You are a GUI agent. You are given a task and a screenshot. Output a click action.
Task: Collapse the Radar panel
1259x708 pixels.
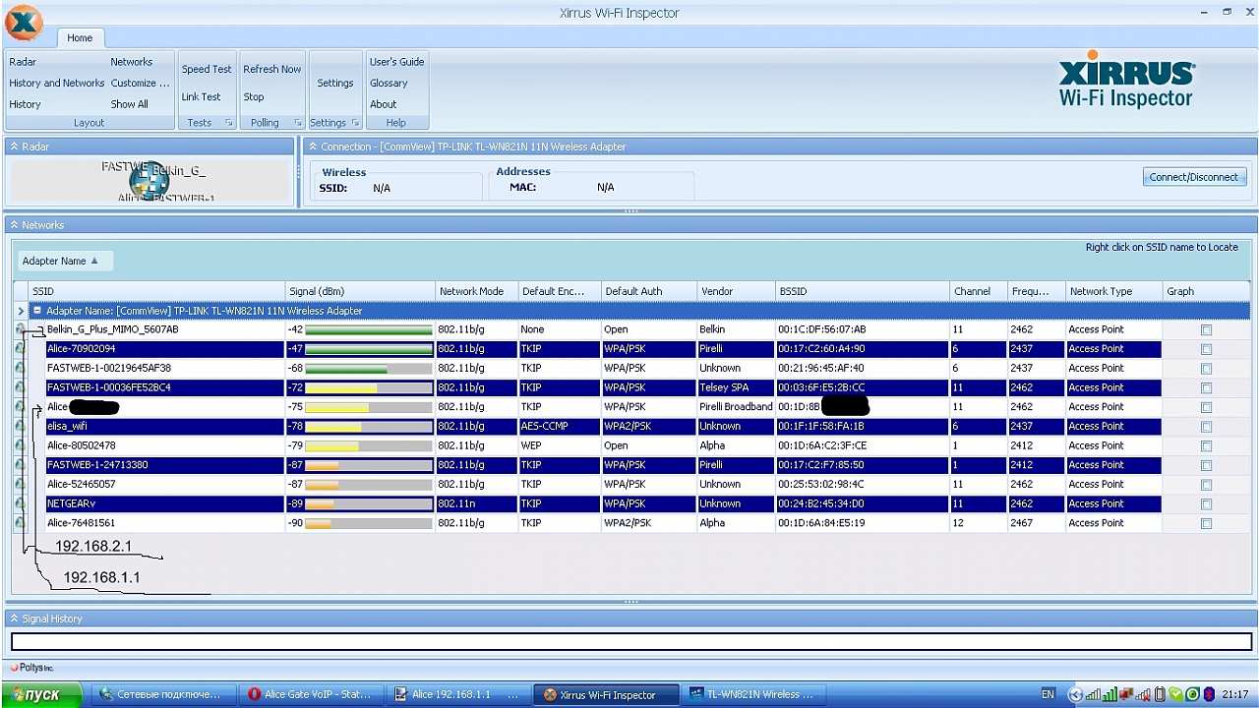14,147
